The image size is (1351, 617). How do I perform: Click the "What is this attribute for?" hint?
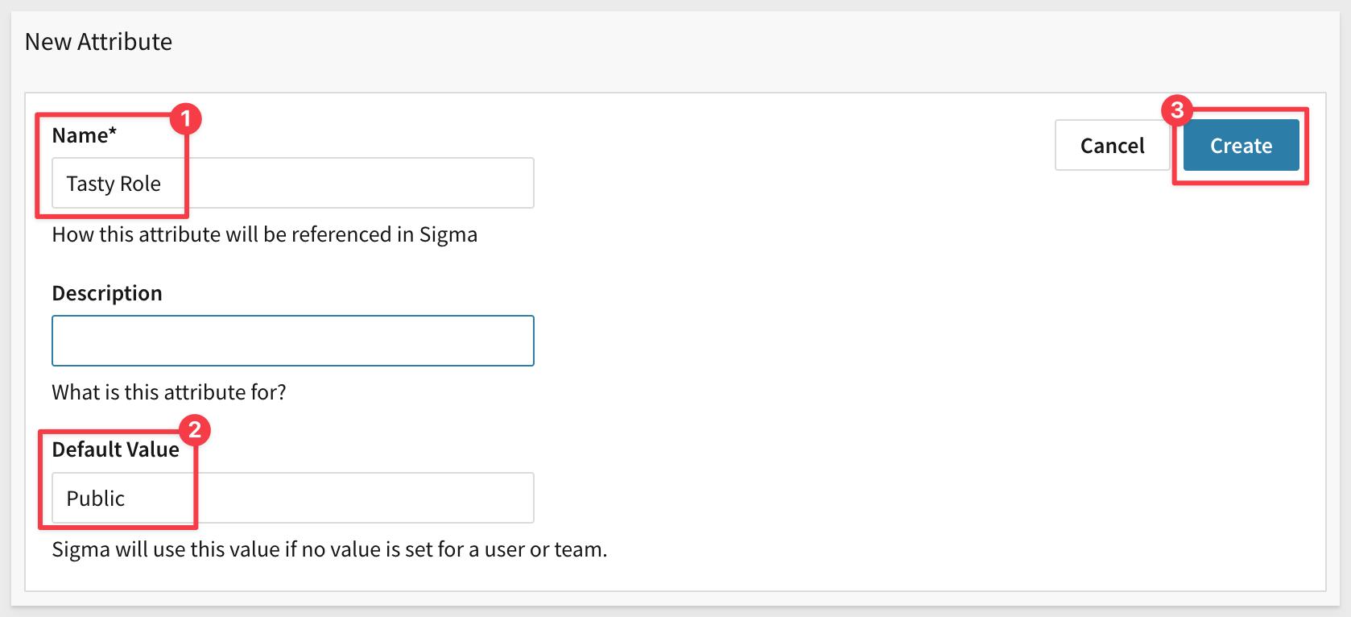[x=169, y=392]
